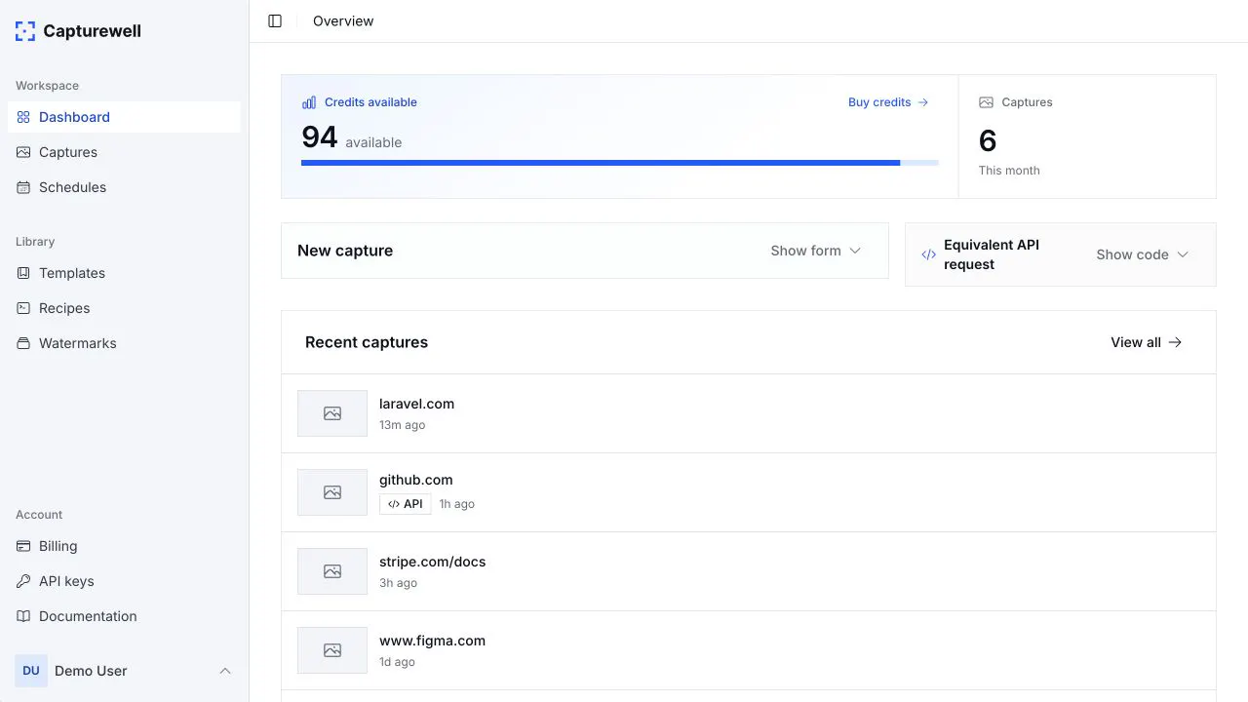Click the Watermarks icon
This screenshot has height=702, width=1248.
[x=23, y=343]
